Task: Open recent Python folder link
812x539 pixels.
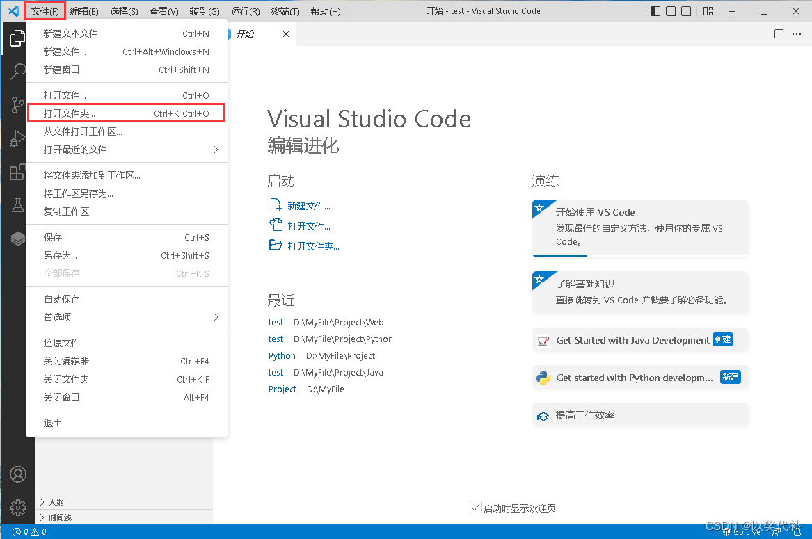Action: point(282,356)
